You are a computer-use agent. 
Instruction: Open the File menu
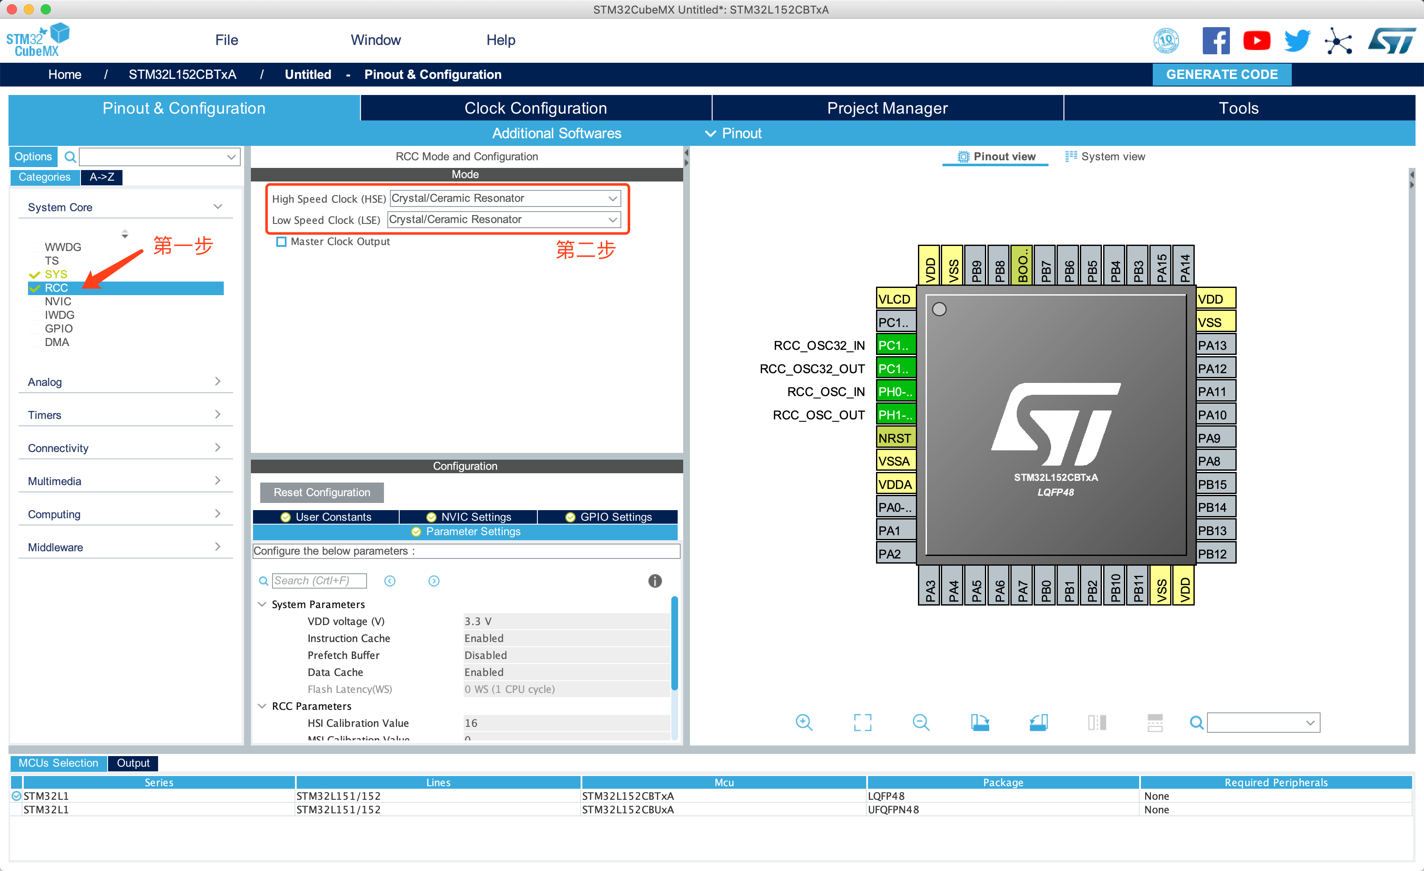pos(227,40)
